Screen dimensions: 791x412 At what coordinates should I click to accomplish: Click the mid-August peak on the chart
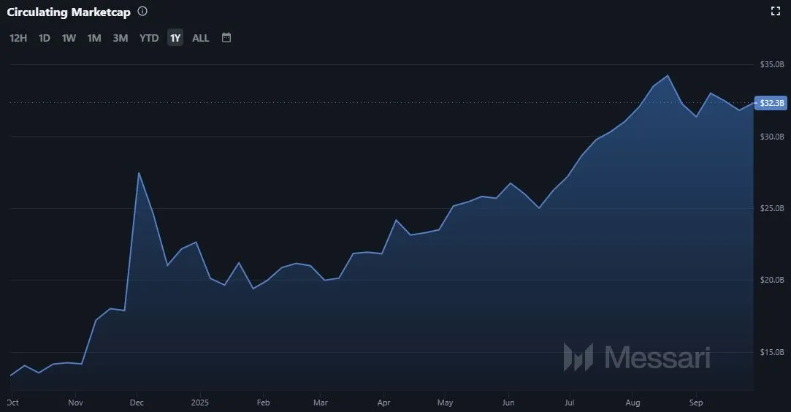tap(667, 76)
